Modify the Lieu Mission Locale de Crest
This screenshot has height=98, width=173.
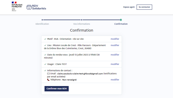pyautogui.click(x=115, y=45)
